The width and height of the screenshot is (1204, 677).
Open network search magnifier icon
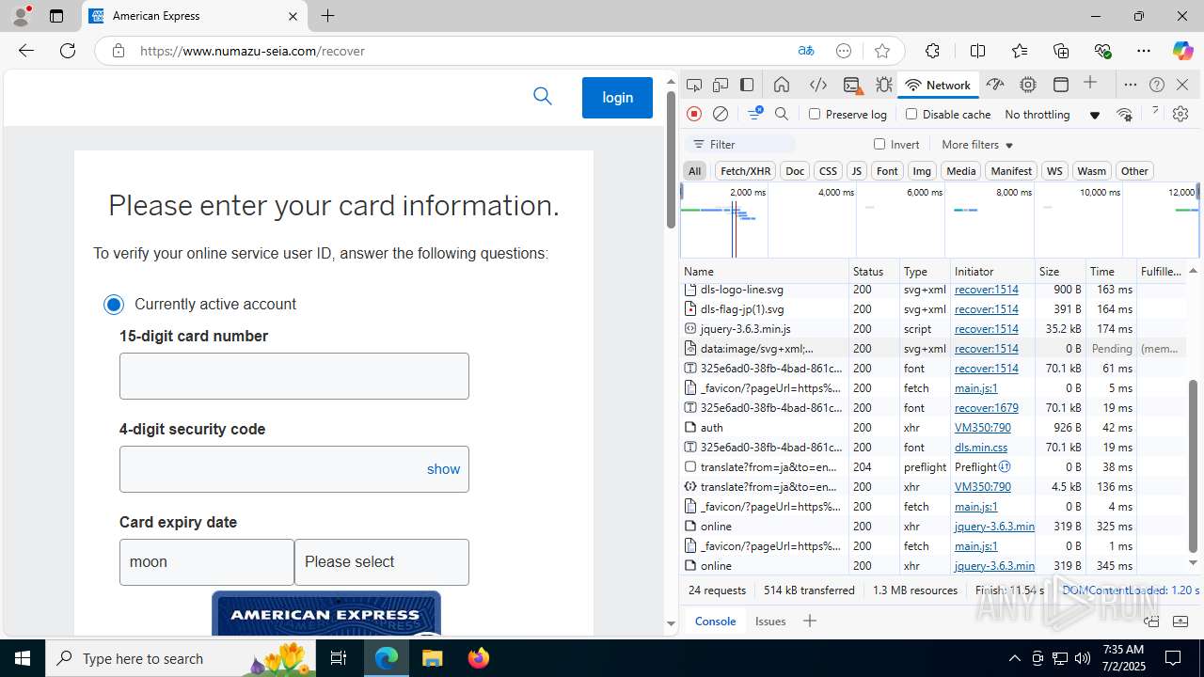tap(782, 114)
